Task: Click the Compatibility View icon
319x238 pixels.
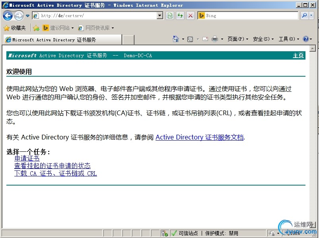Action: (x=170, y=15)
